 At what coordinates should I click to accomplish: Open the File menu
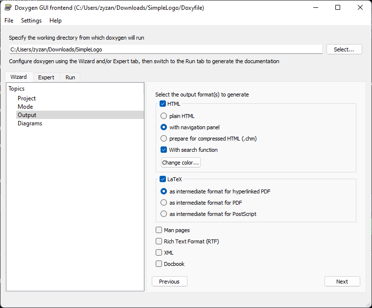click(9, 21)
